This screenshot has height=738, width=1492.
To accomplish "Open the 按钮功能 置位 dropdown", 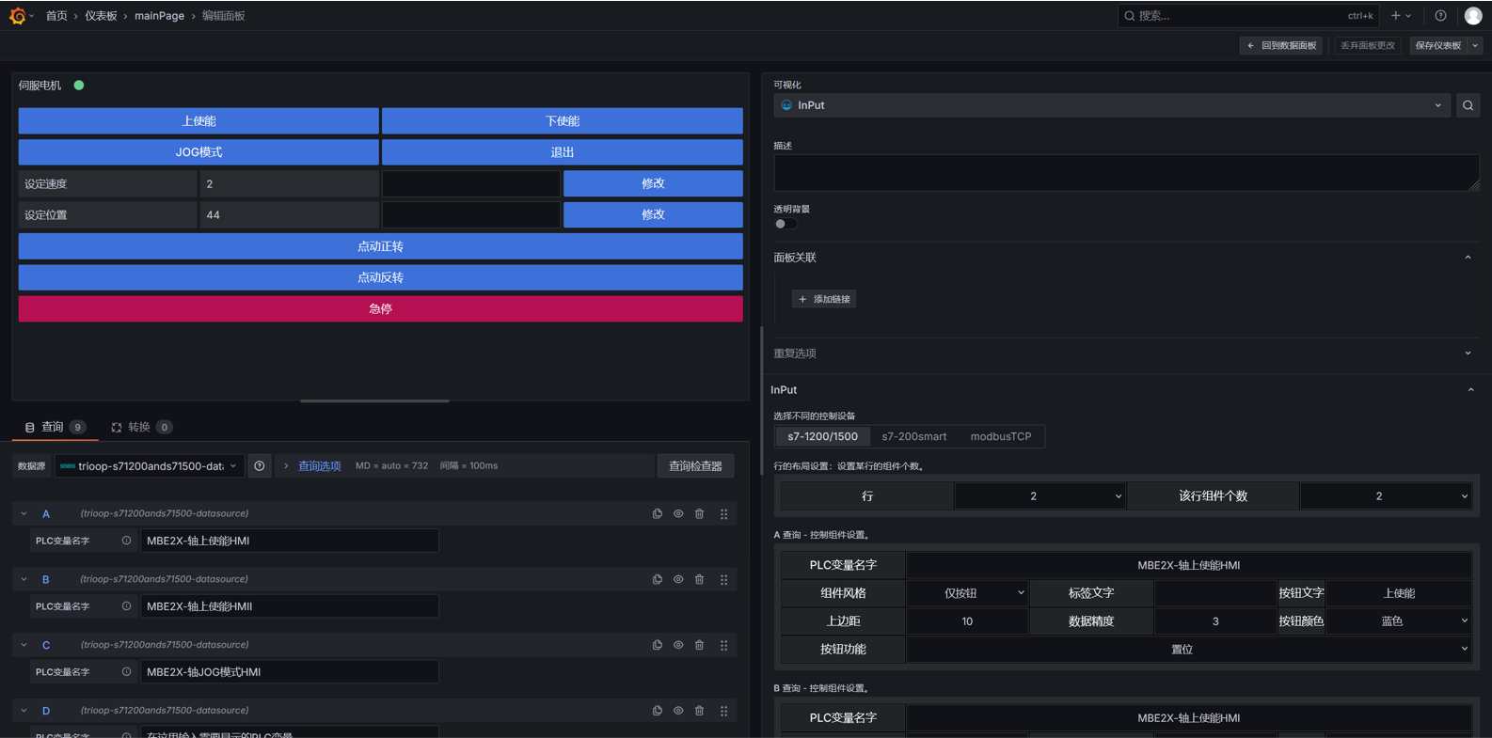I will pos(1189,650).
